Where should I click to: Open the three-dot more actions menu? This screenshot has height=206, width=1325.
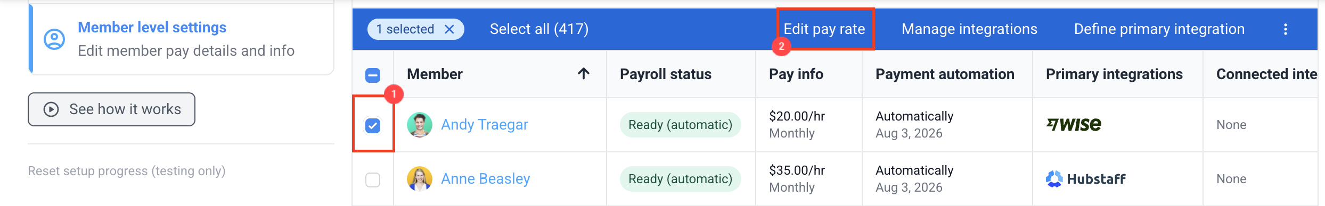coord(1286,29)
